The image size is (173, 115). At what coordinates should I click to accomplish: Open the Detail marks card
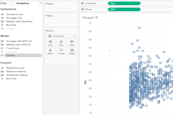click(x=50, y=51)
